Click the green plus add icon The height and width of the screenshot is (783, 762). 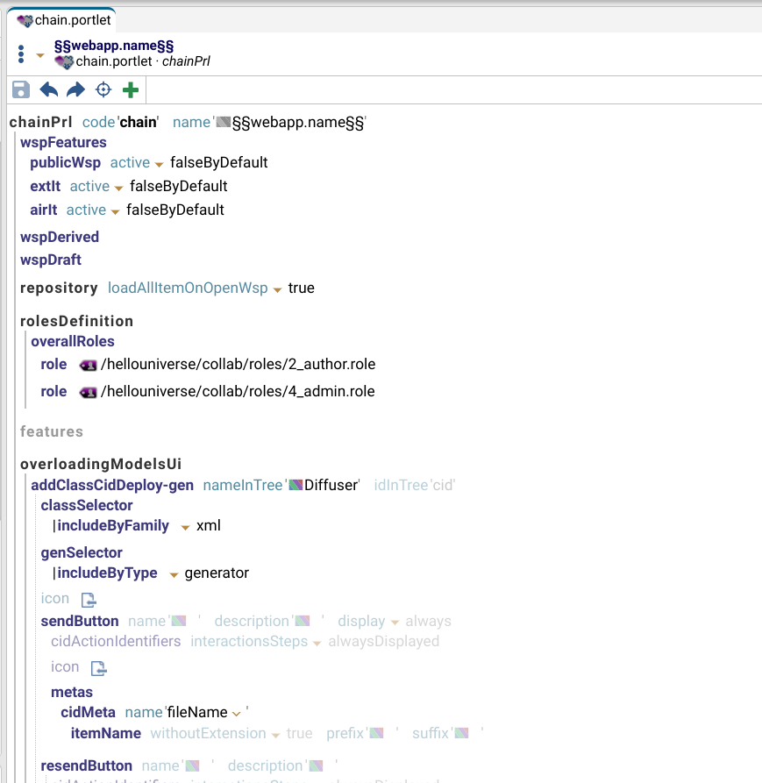[x=131, y=89]
